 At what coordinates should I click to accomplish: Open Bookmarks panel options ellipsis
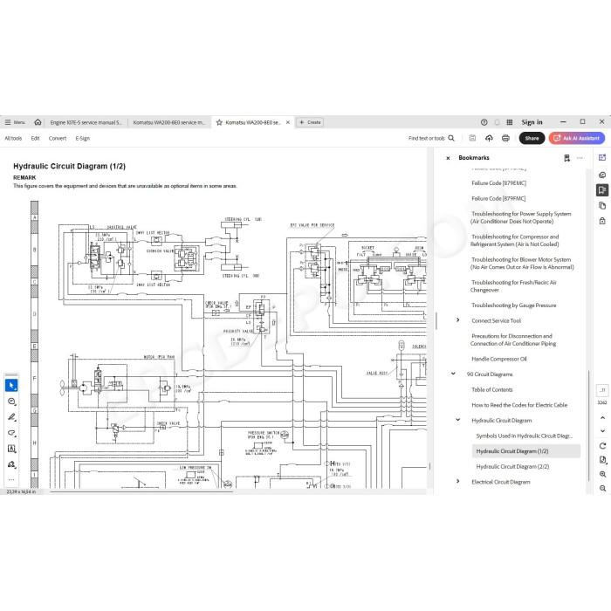(580, 158)
